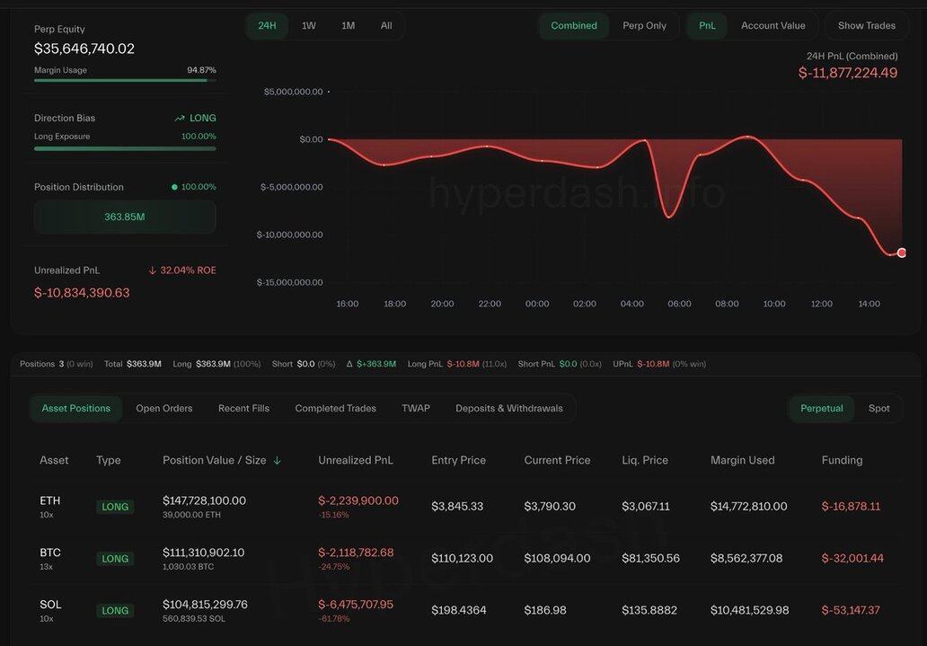Click the red down-arrow ROE icon
This screenshot has height=646, width=927.
pos(152,270)
